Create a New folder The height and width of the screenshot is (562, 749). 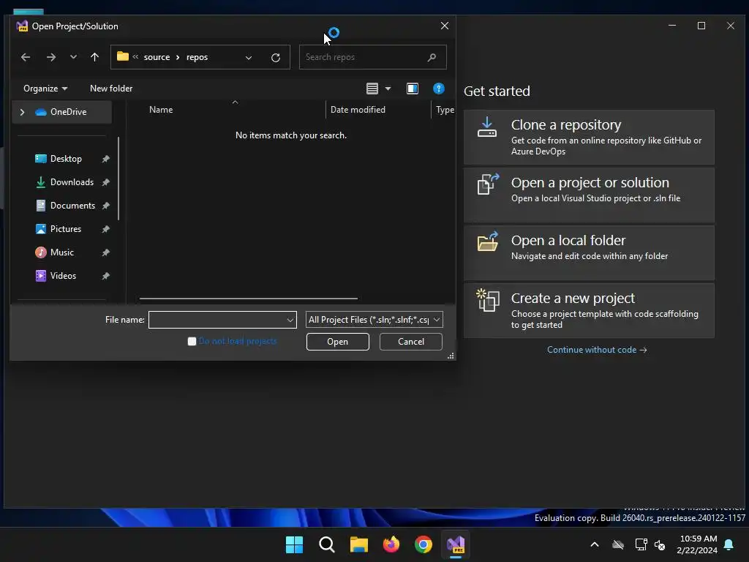click(x=111, y=89)
